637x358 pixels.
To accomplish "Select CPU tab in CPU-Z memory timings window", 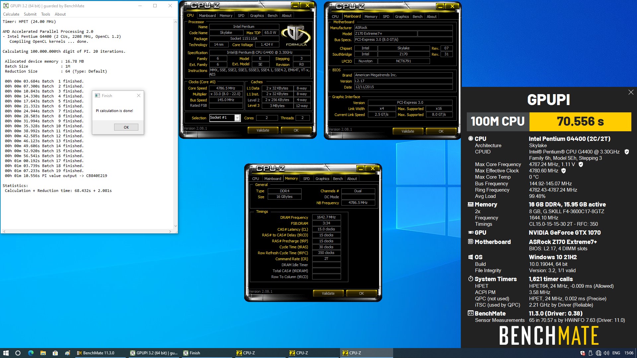I will (x=255, y=179).
